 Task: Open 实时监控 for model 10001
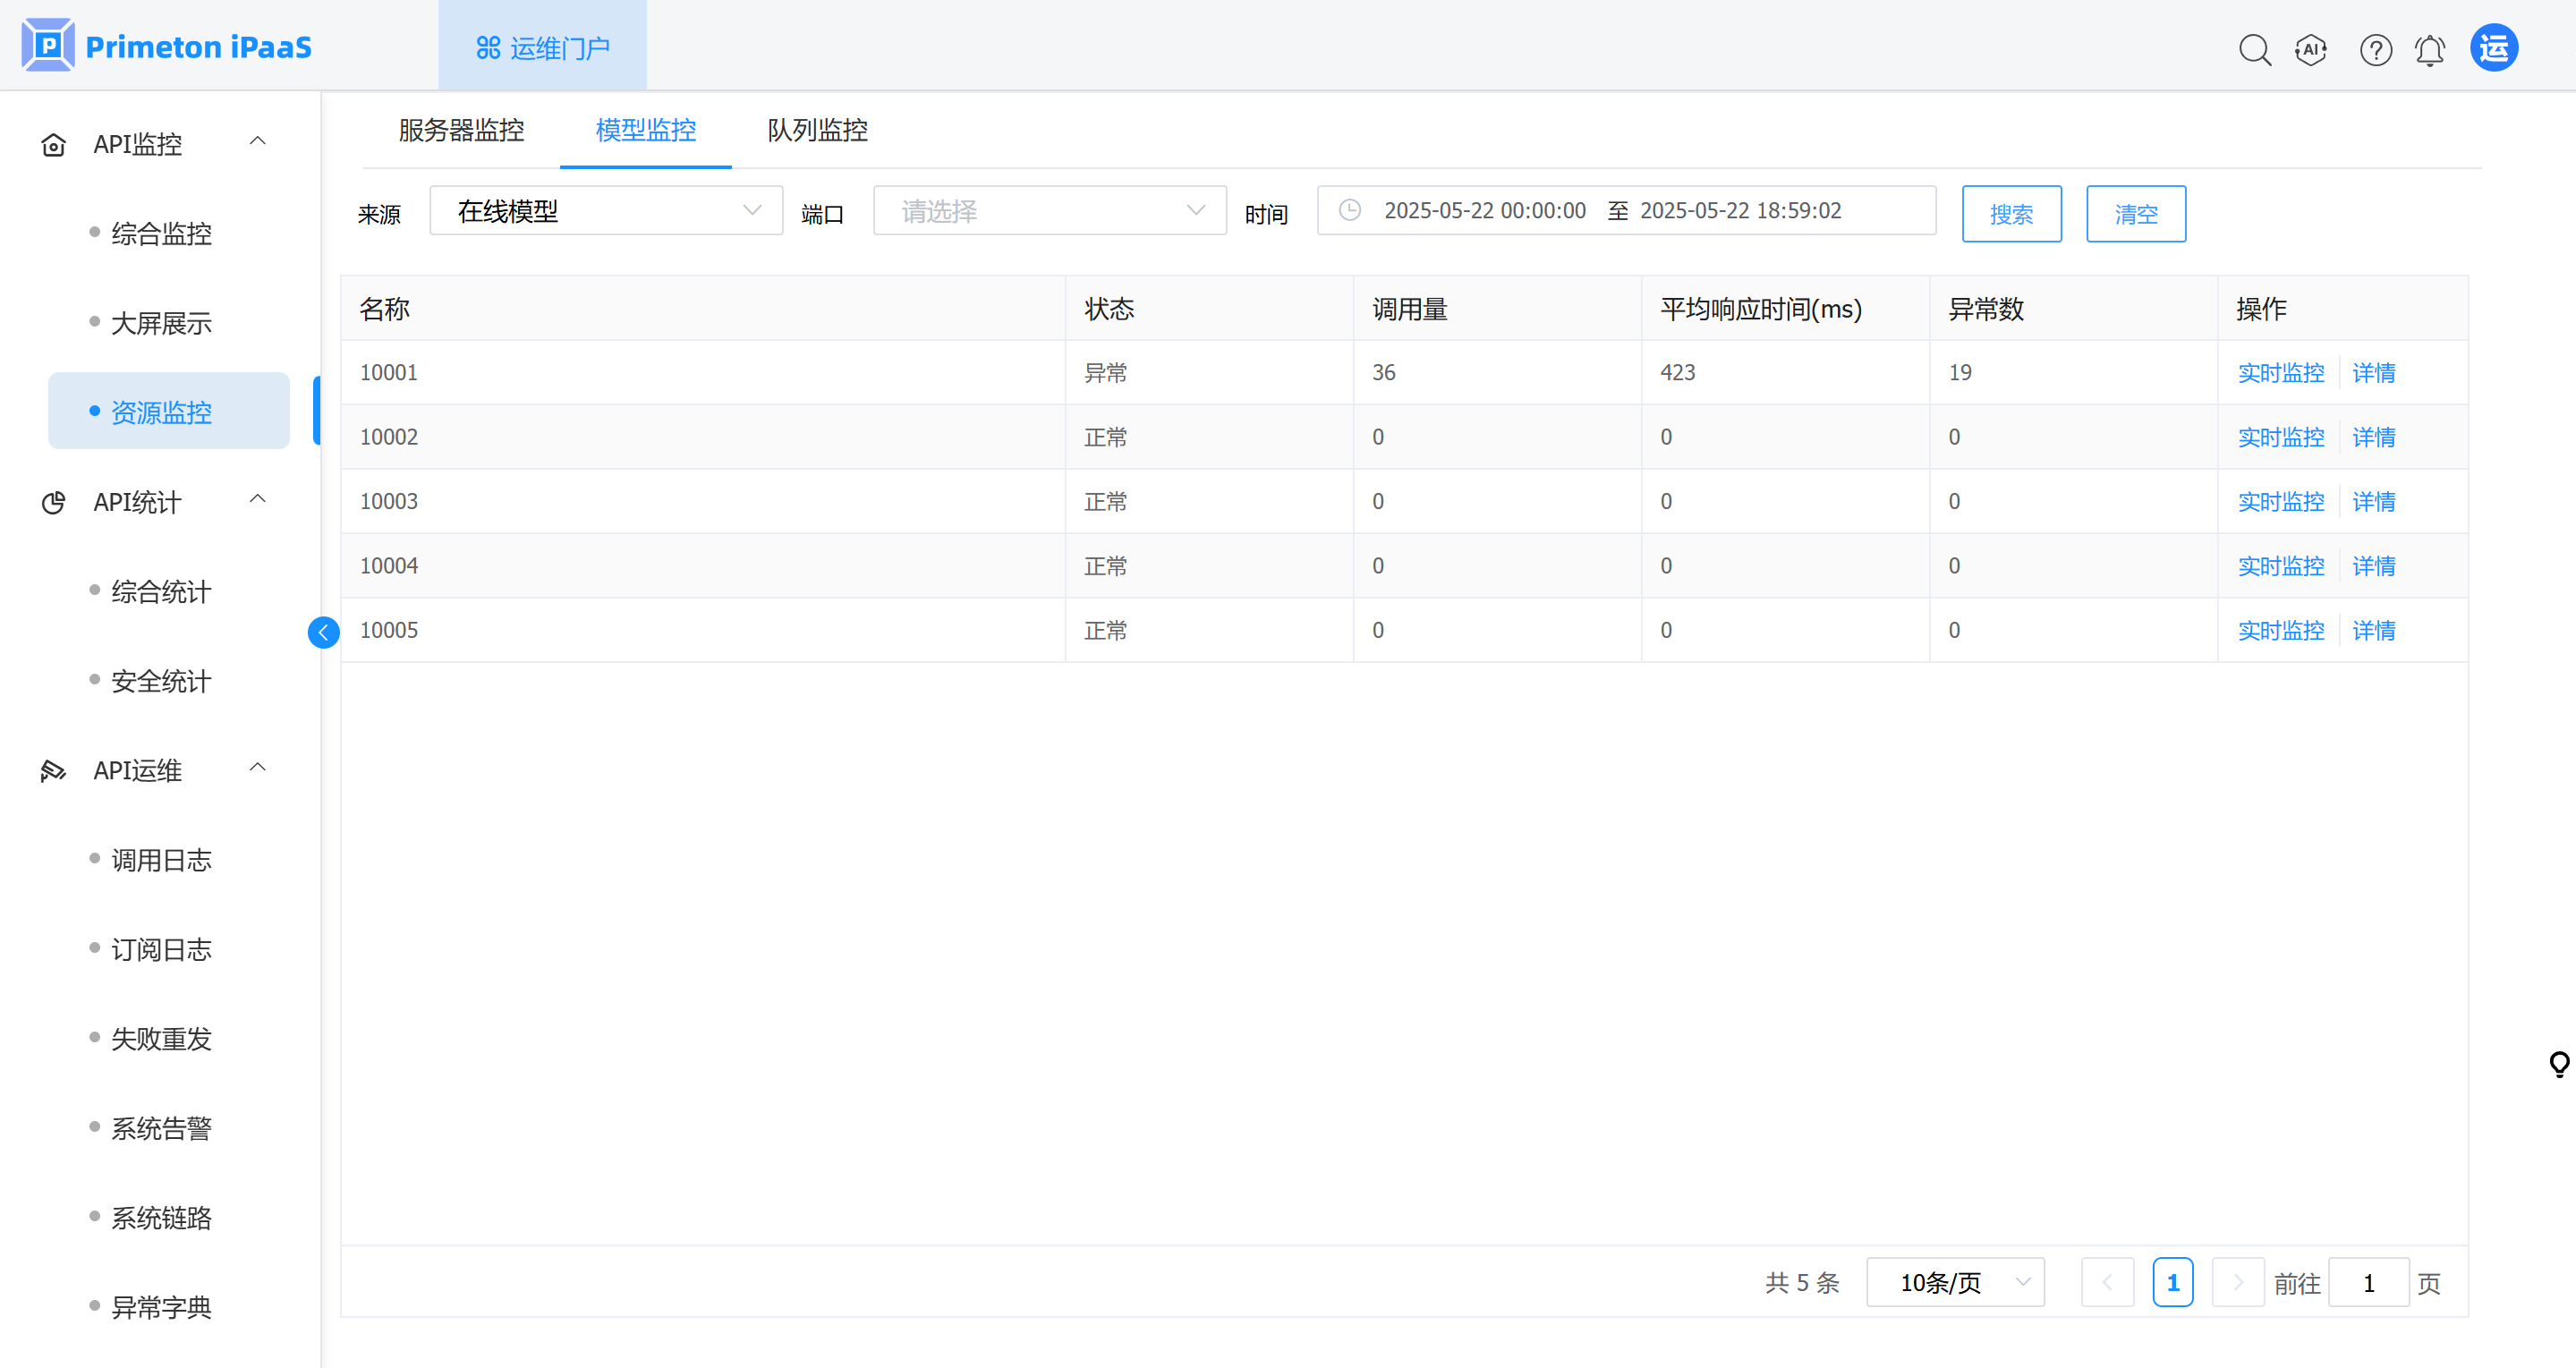(x=2280, y=373)
